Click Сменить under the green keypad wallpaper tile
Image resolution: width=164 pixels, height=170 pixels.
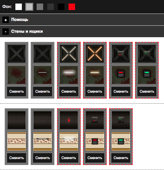pyautogui.click(x=121, y=158)
